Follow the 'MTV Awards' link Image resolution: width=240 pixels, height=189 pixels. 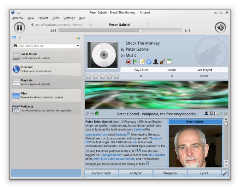click(157, 155)
